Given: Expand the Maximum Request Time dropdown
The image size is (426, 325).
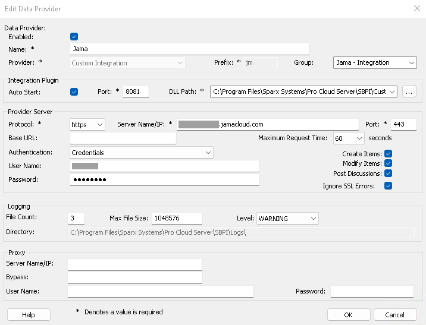Looking at the screenshot, I should tap(349, 138).
